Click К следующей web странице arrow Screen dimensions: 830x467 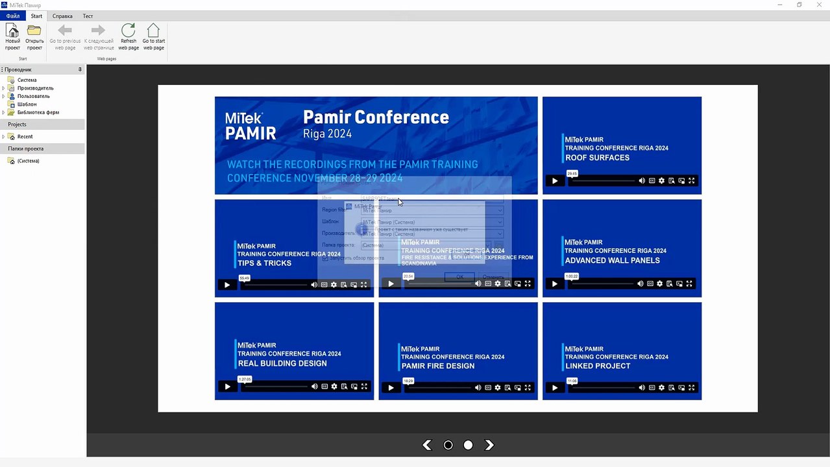pyautogui.click(x=99, y=30)
